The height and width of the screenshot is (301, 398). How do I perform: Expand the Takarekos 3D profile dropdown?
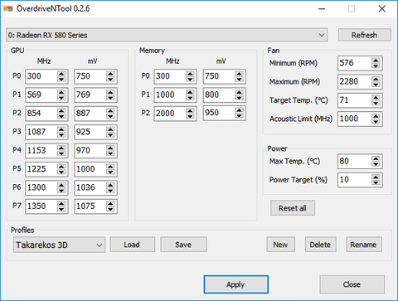(59, 245)
